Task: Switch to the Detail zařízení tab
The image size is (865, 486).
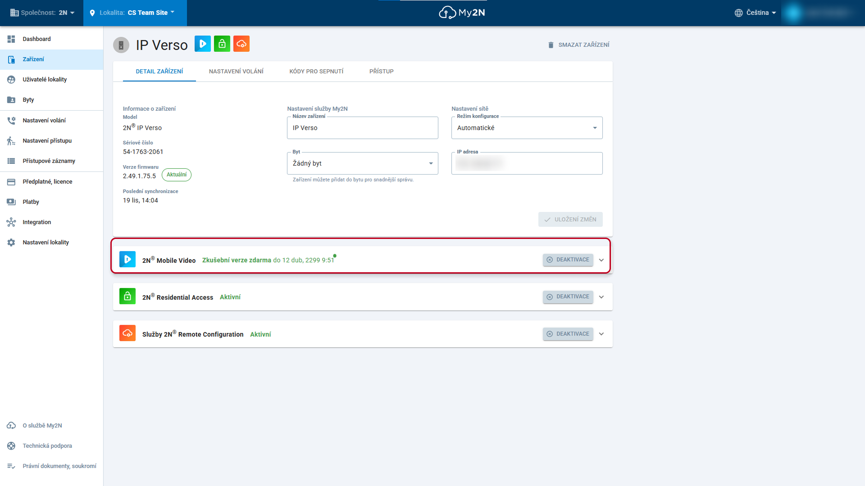Action: point(159,72)
